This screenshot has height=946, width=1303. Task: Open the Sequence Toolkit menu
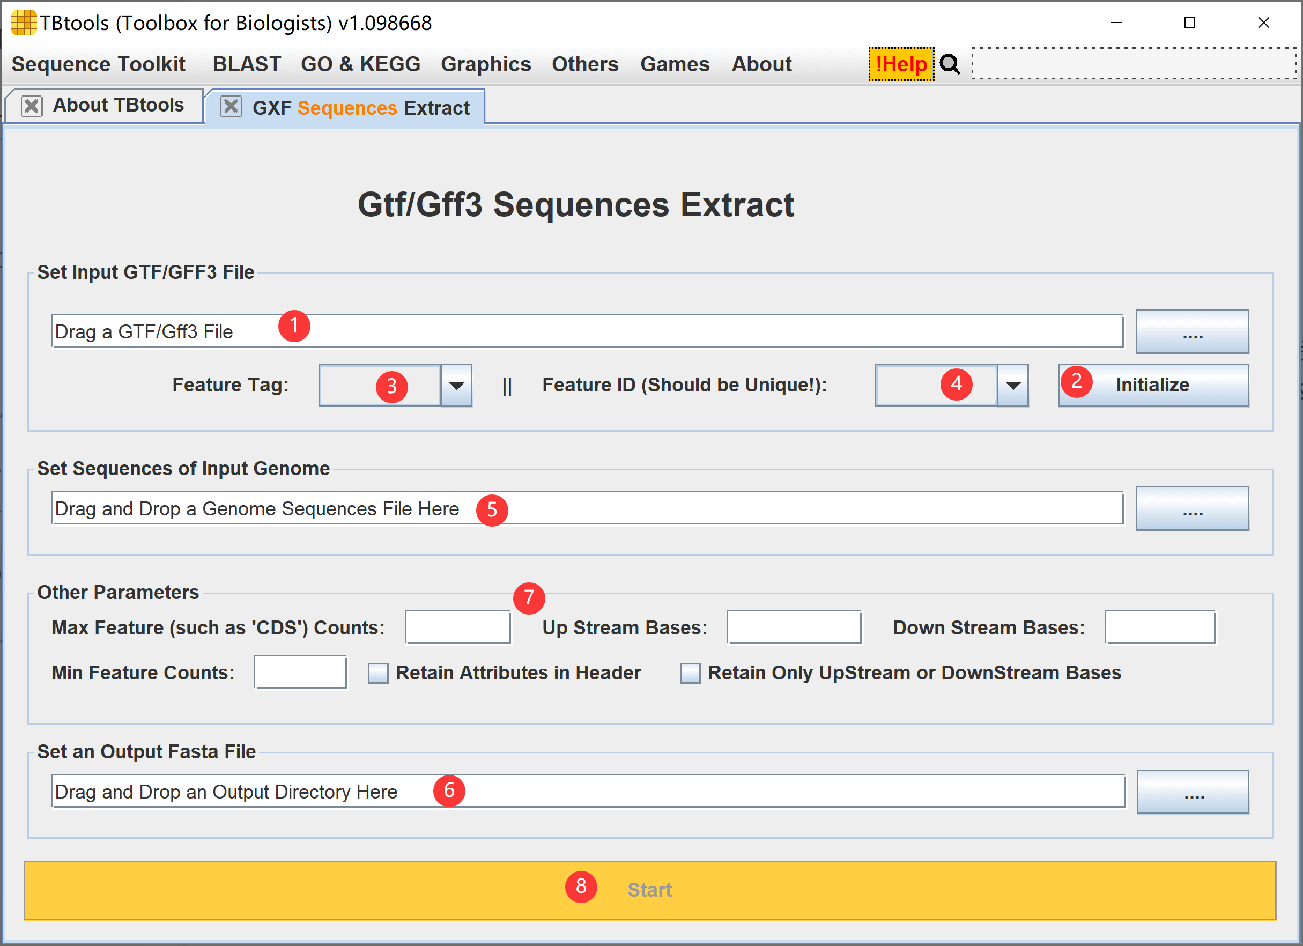[x=98, y=64]
